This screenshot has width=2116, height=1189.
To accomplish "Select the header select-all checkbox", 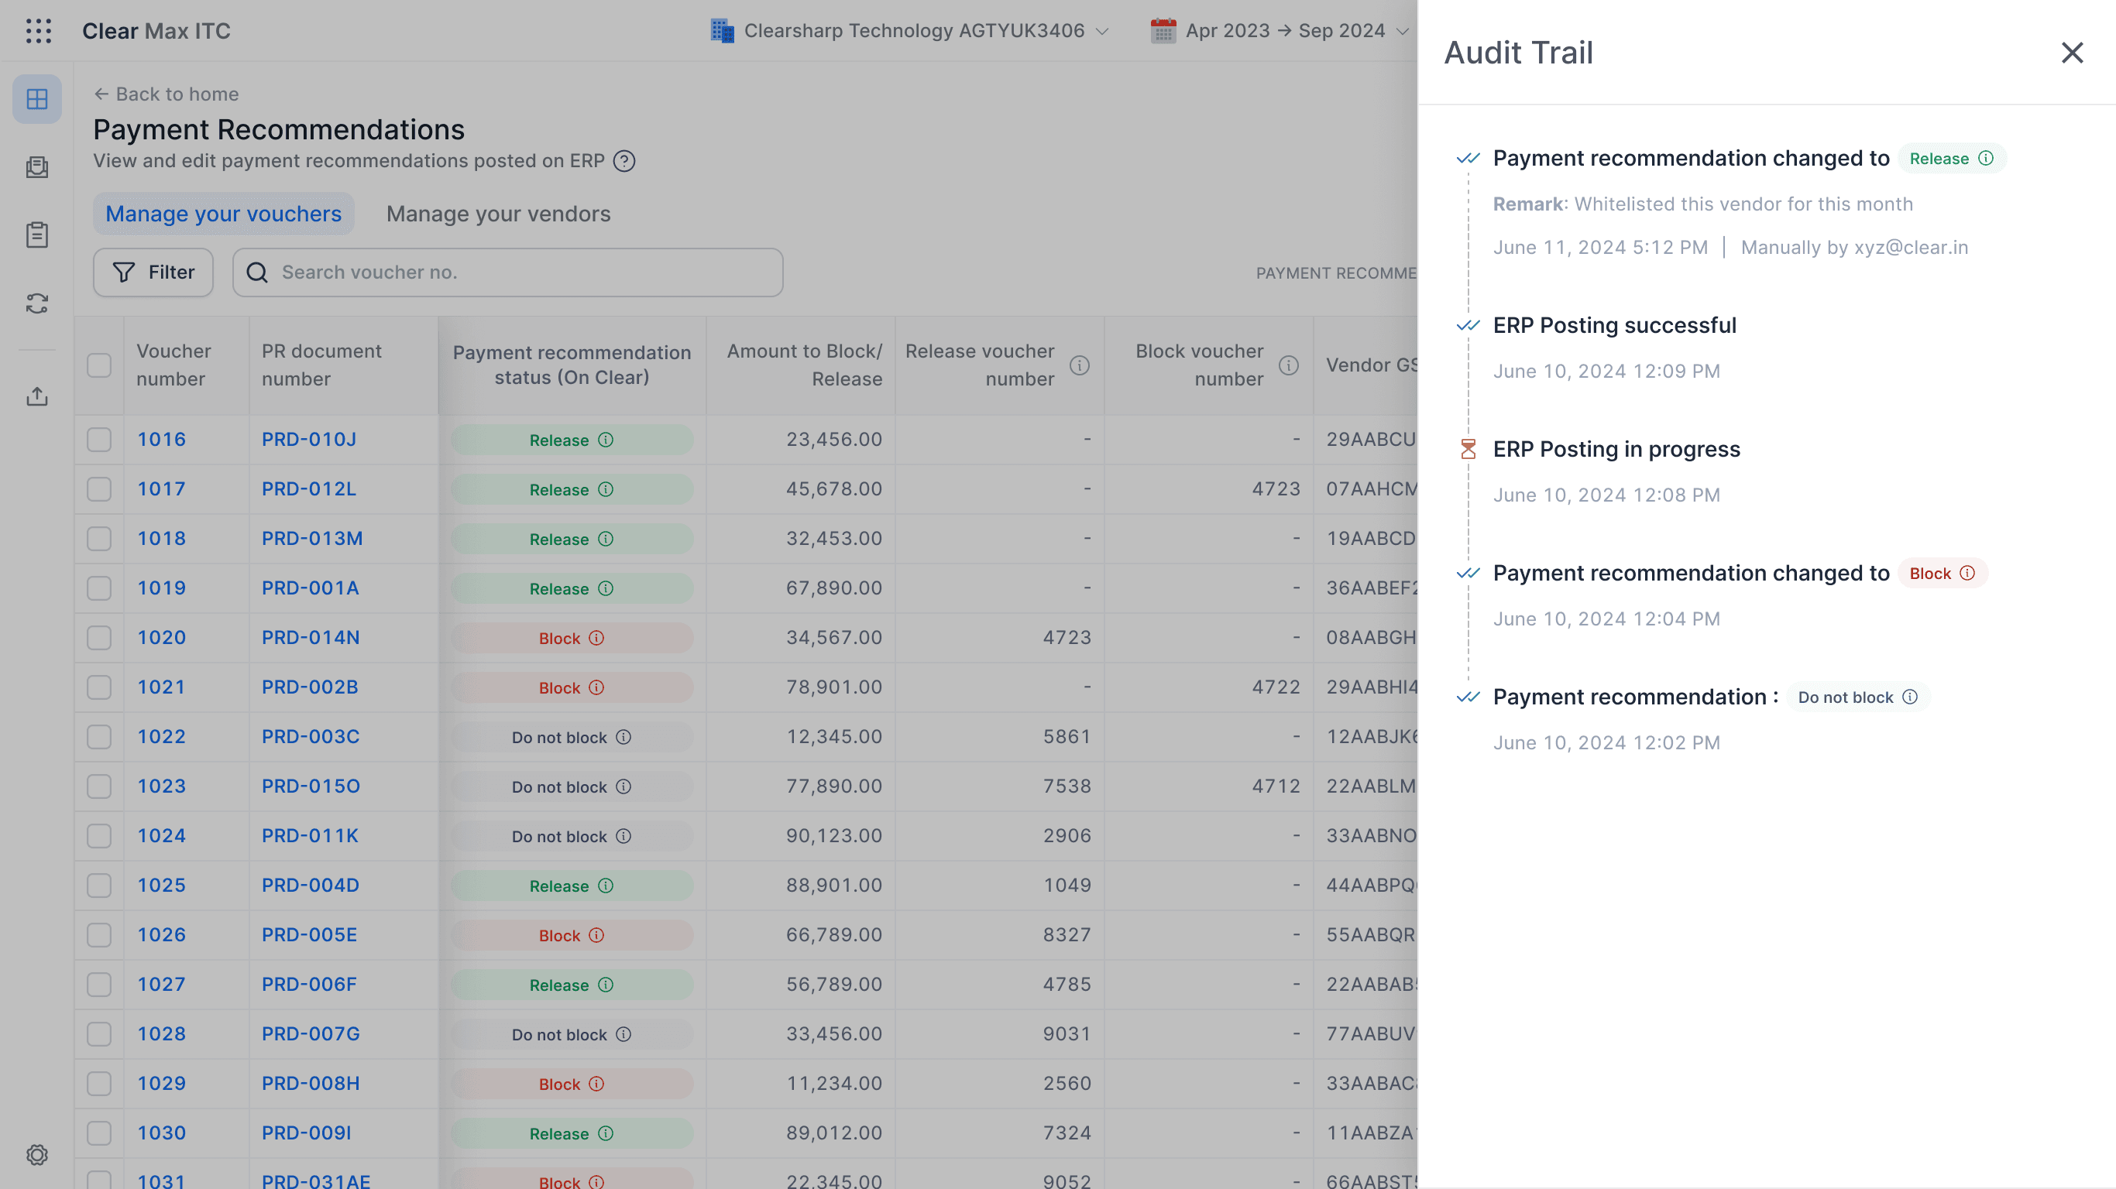I will (x=99, y=365).
